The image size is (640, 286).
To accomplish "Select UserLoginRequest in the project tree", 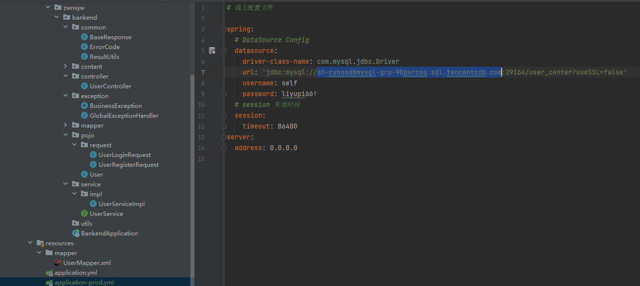I will pyautogui.click(x=125, y=155).
